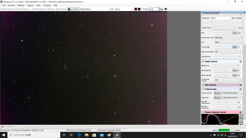Click the reset stretch circular arrow icon
This screenshot has height=138, width=246.
[x=241, y=120]
